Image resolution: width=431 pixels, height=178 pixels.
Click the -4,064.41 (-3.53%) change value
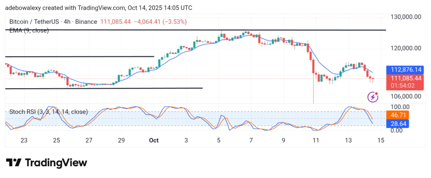160,22
